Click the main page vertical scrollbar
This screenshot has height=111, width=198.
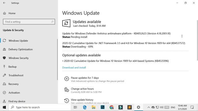click(197, 40)
